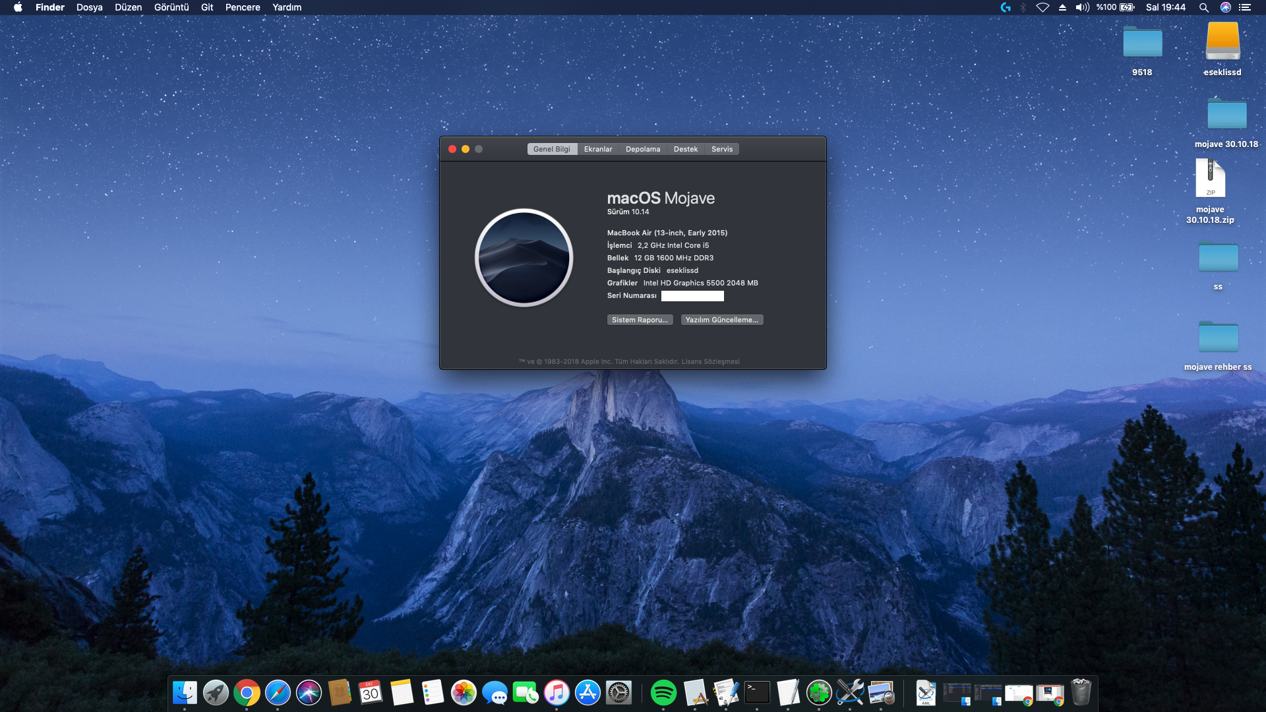This screenshot has height=712, width=1266.
Task: Open the volume control menu
Action: (1082, 7)
